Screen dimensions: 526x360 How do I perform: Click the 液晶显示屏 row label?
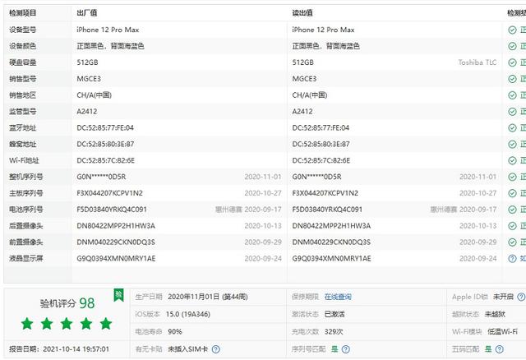(26, 258)
